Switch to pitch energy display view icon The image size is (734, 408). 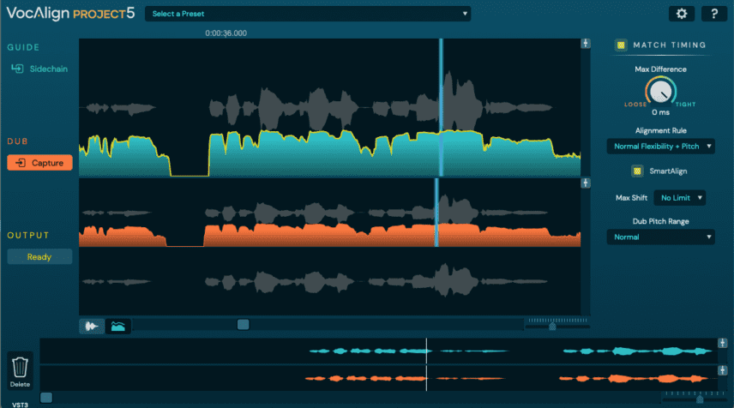[118, 326]
